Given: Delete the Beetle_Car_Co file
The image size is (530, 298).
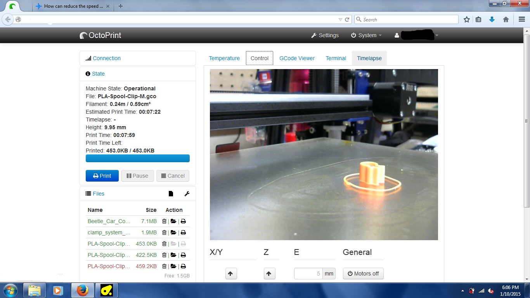Looking at the screenshot, I should tap(164, 221).
